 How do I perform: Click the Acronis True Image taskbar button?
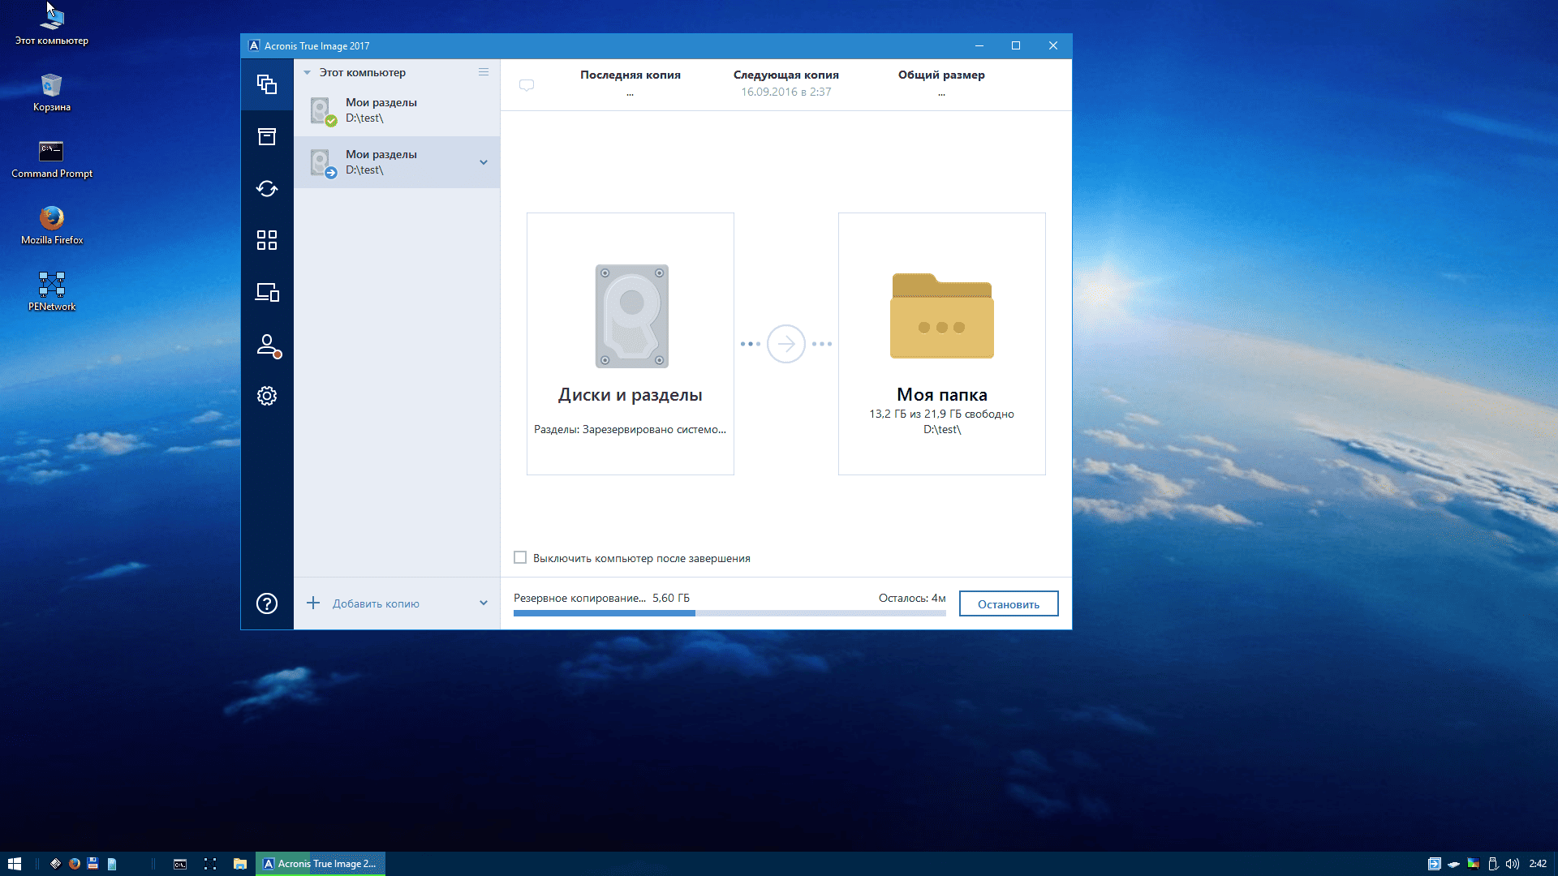tap(321, 864)
